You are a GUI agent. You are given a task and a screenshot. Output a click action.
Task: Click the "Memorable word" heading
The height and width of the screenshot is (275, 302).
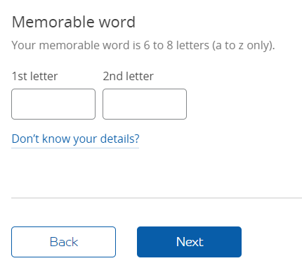(74, 23)
